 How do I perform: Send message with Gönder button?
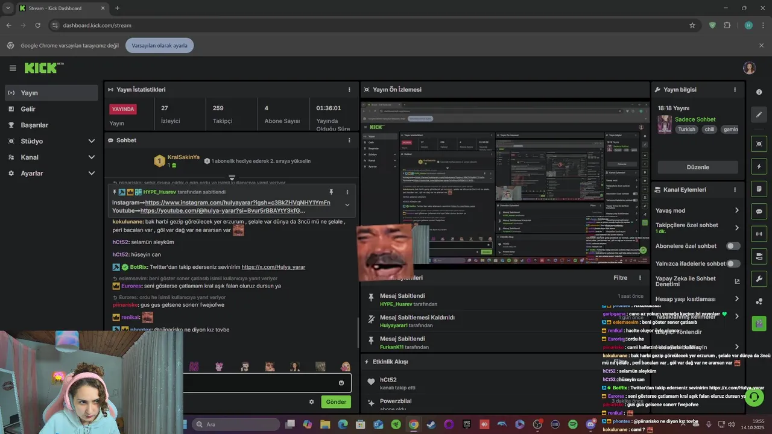tap(336, 401)
